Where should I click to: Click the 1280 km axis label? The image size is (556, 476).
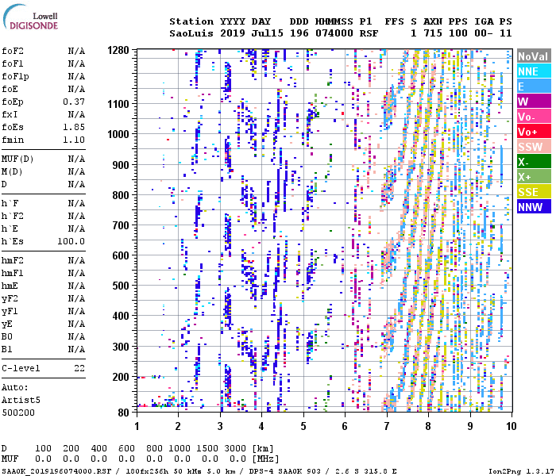click(118, 50)
